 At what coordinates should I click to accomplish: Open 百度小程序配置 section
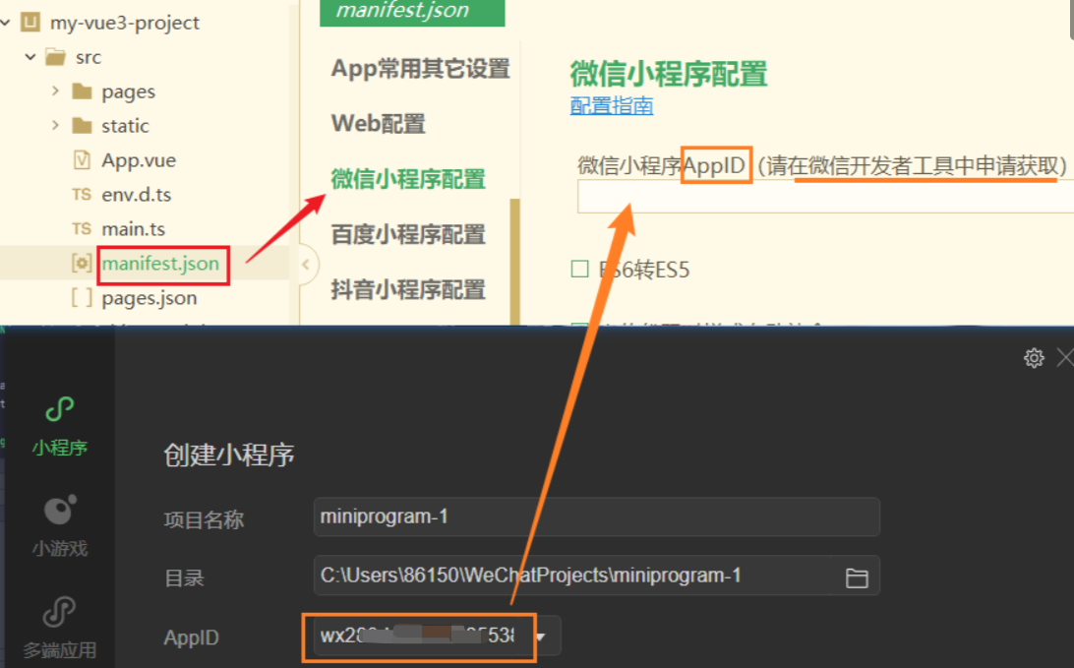(408, 234)
